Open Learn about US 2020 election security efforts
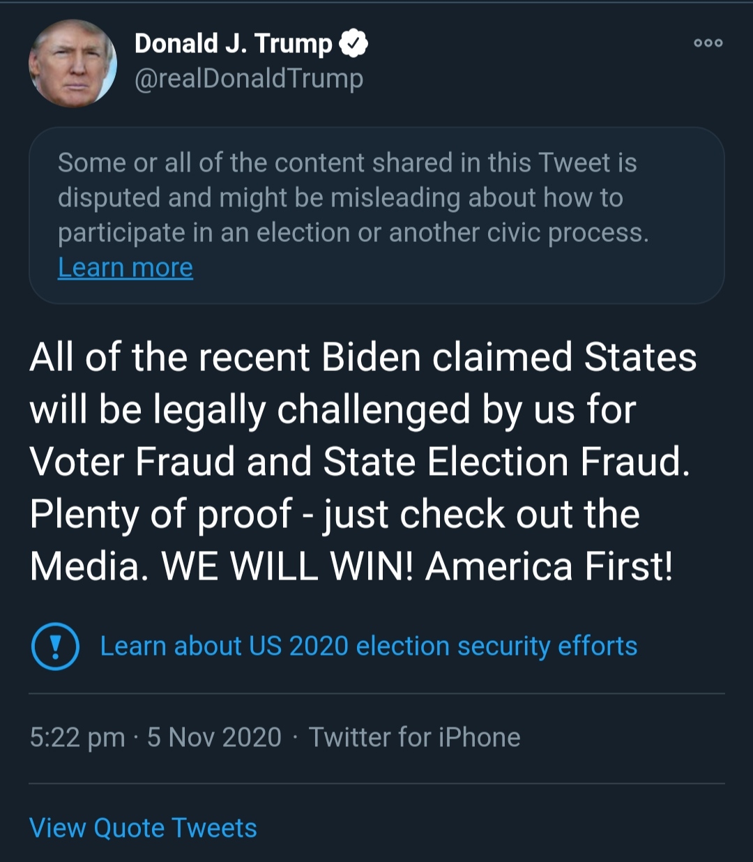The width and height of the screenshot is (753, 862). click(368, 646)
